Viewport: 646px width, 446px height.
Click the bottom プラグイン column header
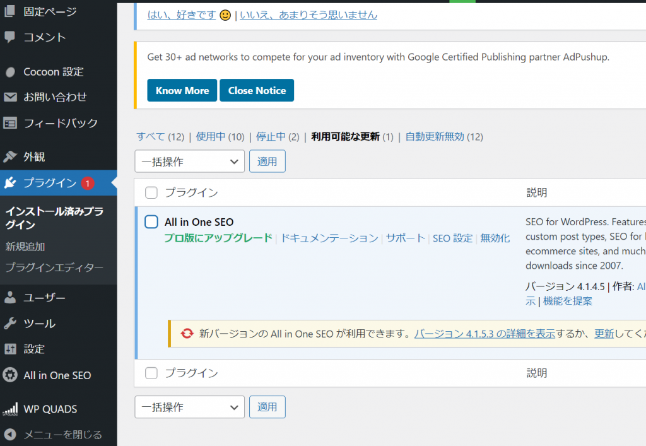192,373
